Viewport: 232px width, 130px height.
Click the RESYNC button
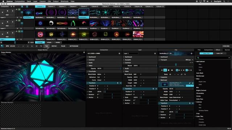54,46
